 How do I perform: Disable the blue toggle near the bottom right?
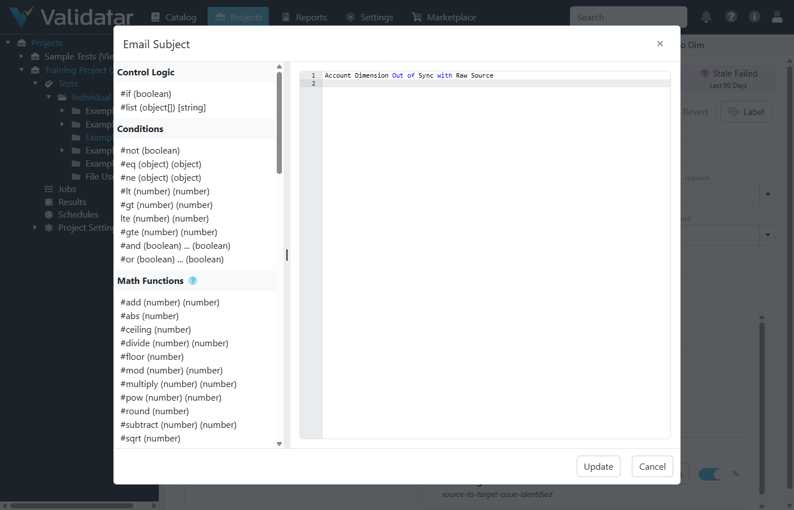point(709,474)
